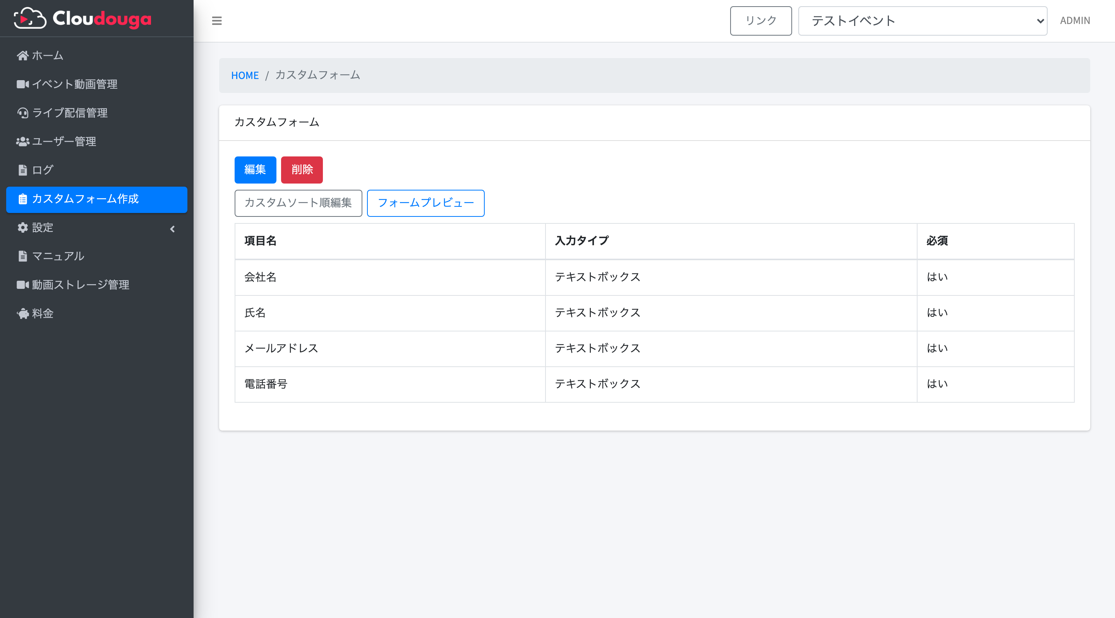Click the video camera icon for イベント動画管理
Image resolution: width=1115 pixels, height=618 pixels.
coord(22,84)
